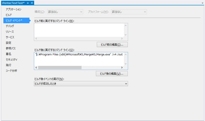Viewport: 205px width, 121px height.
Task: Open the ビルド後イベントの実行 dropdown
Action: tap(81, 84)
